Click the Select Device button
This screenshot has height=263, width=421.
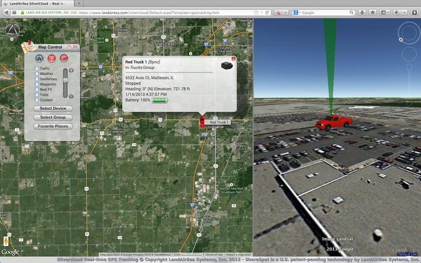pyautogui.click(x=53, y=108)
